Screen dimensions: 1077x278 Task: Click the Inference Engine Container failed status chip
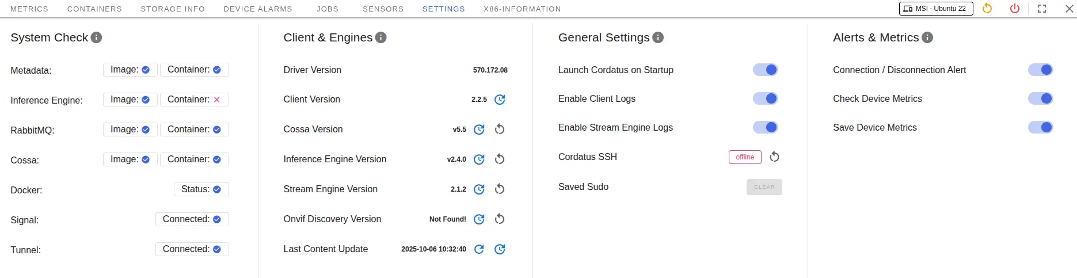(x=194, y=100)
